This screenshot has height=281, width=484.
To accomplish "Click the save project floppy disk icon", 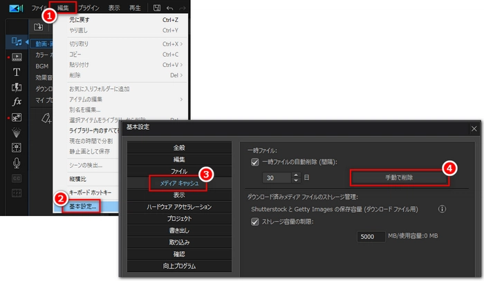I will (157, 8).
